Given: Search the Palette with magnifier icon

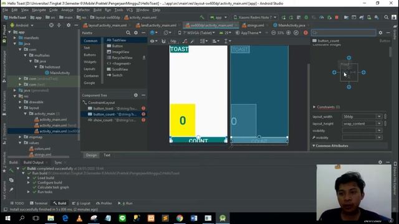Looking at the screenshot, I should pos(128,33).
